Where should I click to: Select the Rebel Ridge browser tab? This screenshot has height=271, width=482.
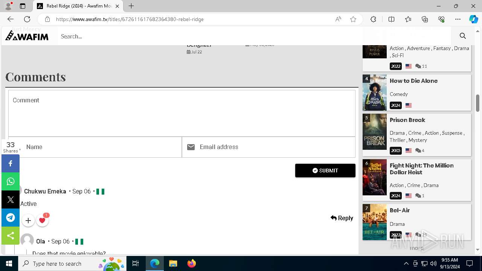78,6
